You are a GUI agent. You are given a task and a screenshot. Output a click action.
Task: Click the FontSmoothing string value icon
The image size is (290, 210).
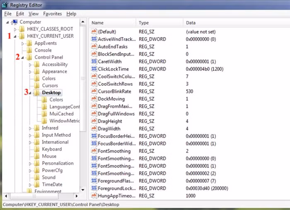pyautogui.click(x=94, y=151)
